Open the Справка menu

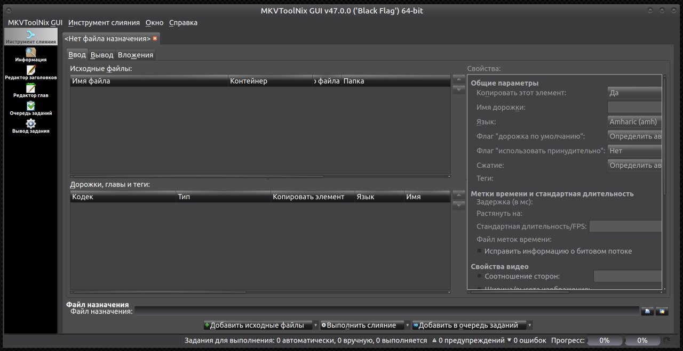point(183,22)
